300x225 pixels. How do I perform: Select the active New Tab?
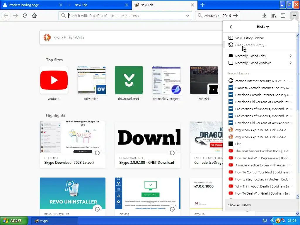tap(165, 5)
